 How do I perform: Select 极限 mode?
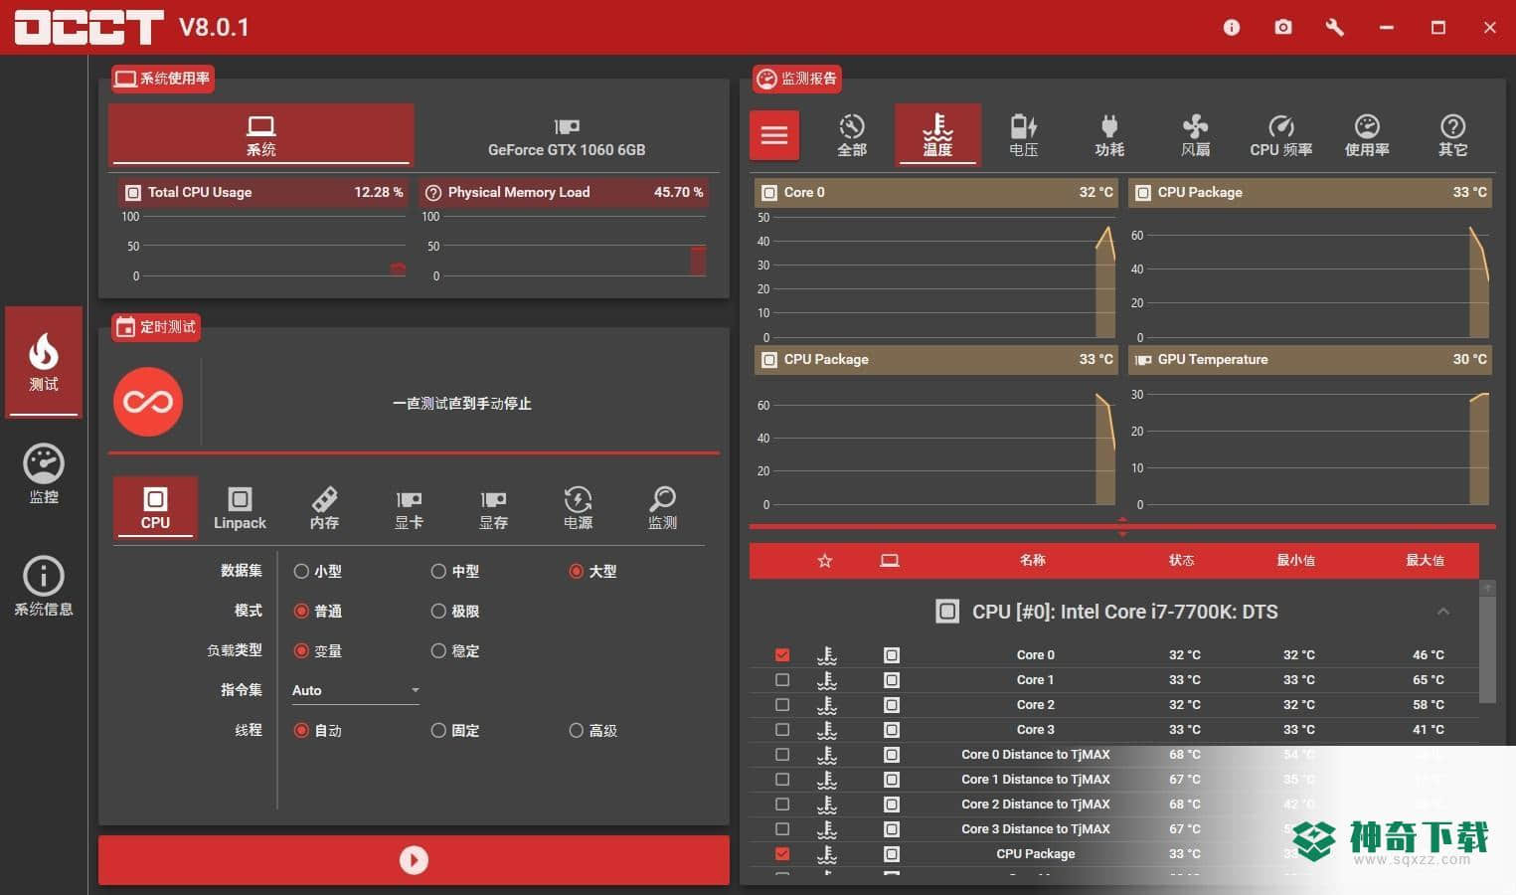[x=454, y=611]
